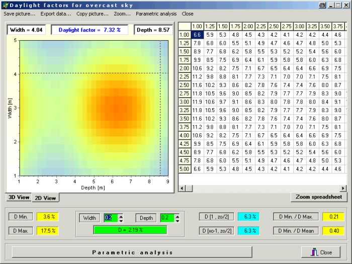Image resolution: width=352 pixels, height=264 pixels.
Task: Open Parametric analysis in the menu bar
Action: click(156, 14)
